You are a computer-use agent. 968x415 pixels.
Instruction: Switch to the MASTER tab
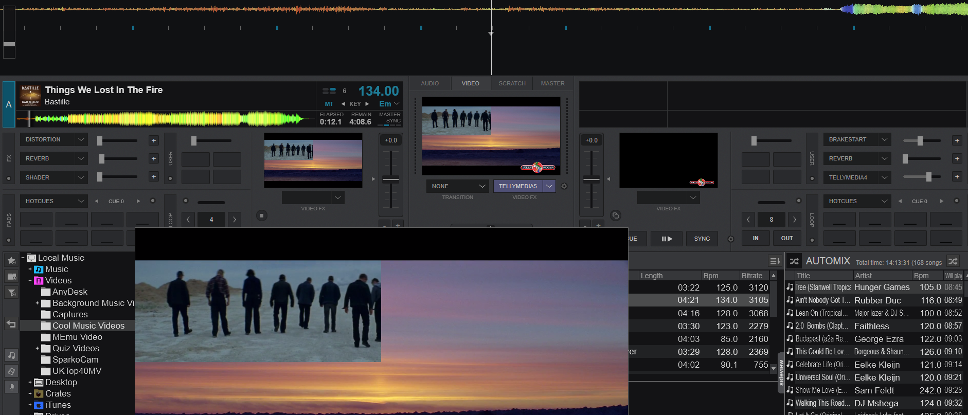click(553, 83)
